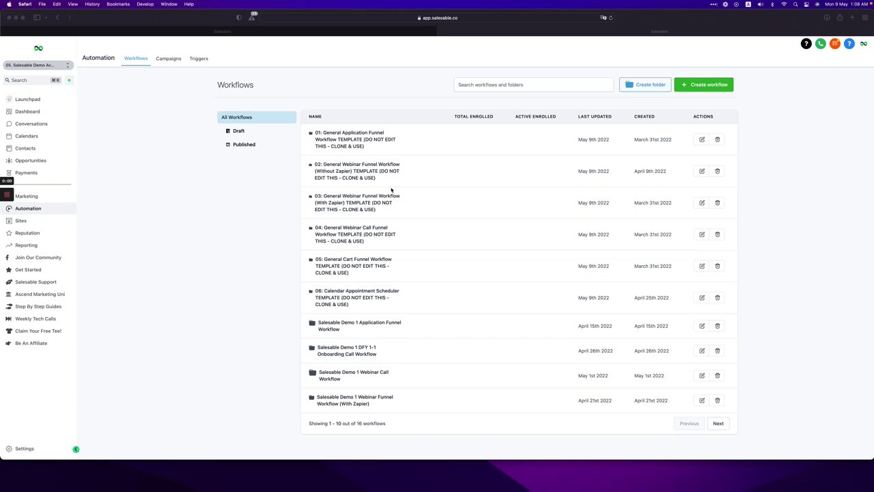This screenshot has height=492, width=874.
Task: Open Contacts in sidebar
Action: (x=25, y=148)
